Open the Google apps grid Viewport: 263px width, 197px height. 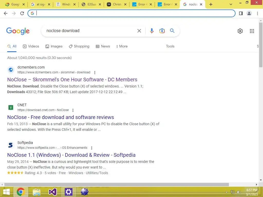(252, 31)
